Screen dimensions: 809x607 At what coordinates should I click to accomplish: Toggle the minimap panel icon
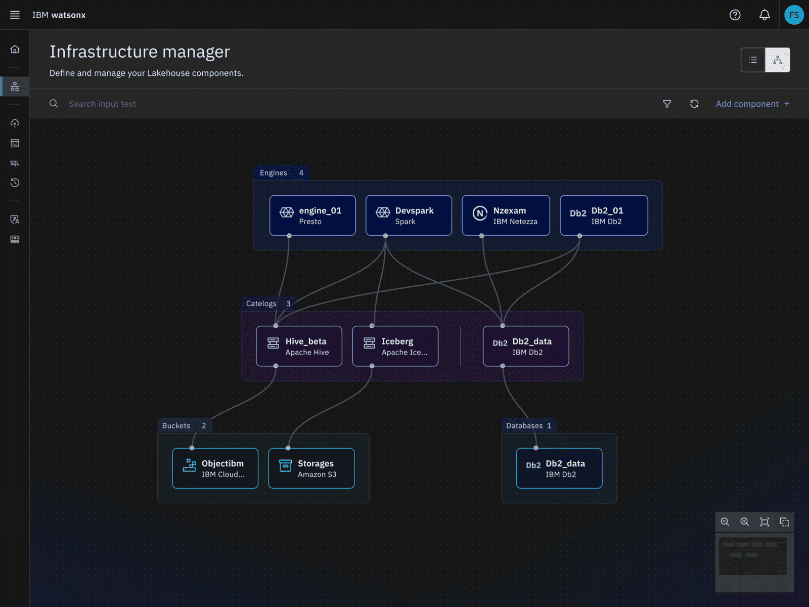[784, 522]
